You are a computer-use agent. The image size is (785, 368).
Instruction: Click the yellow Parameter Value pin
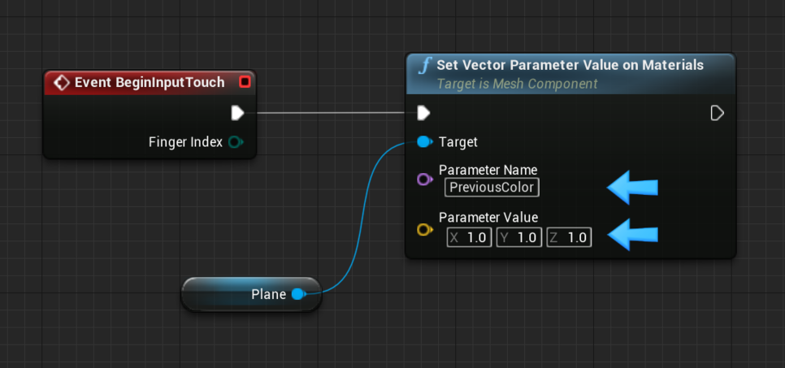(x=424, y=230)
